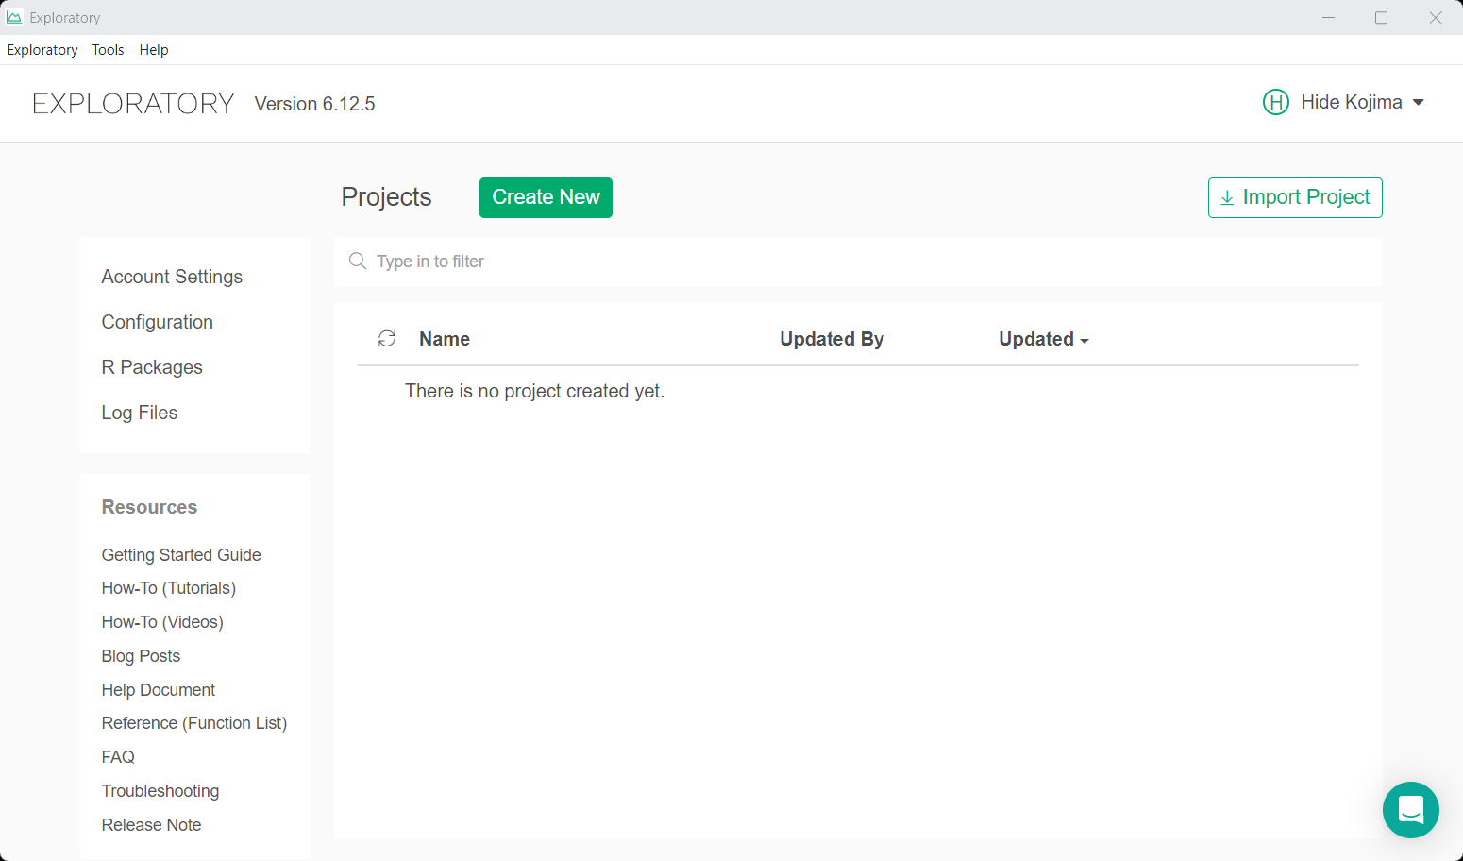The height and width of the screenshot is (861, 1463).
Task: Sort the projects by the Name column header
Action: tap(445, 339)
